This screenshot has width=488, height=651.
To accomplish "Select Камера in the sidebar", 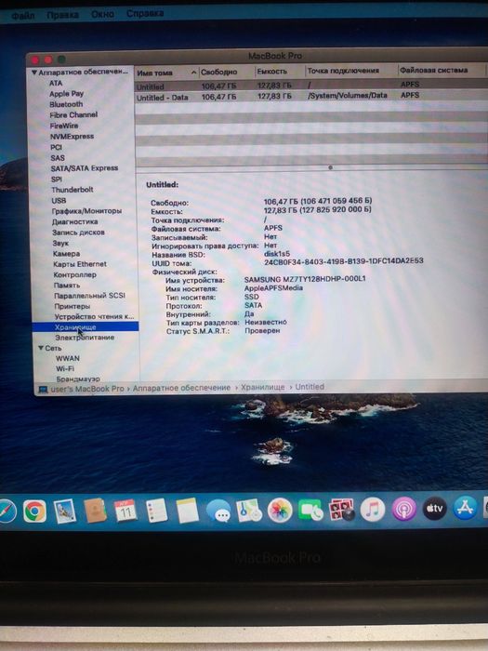I will click(x=66, y=254).
